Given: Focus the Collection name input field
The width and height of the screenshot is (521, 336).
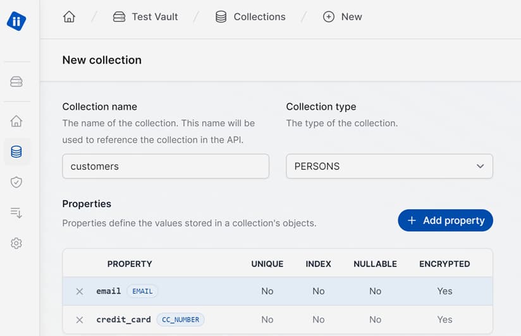Looking at the screenshot, I should click(x=166, y=166).
